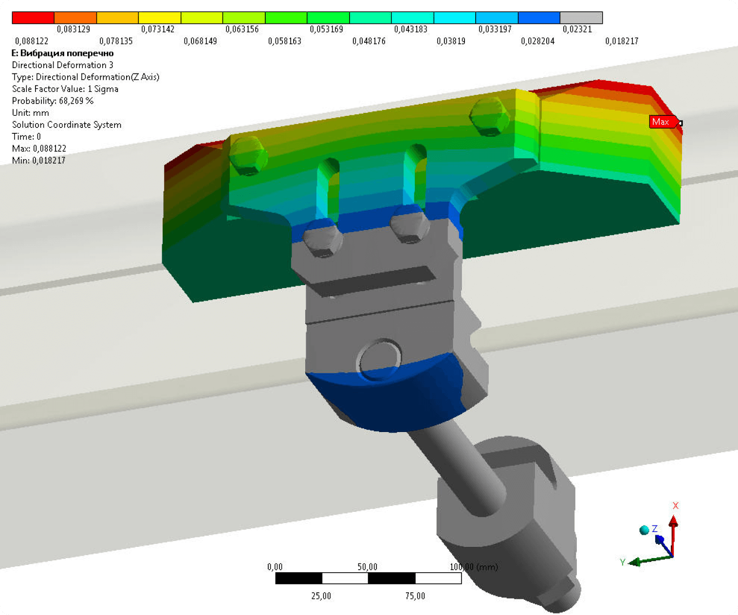Click the gray legend color band
This screenshot has height=615, width=738.
[581, 18]
